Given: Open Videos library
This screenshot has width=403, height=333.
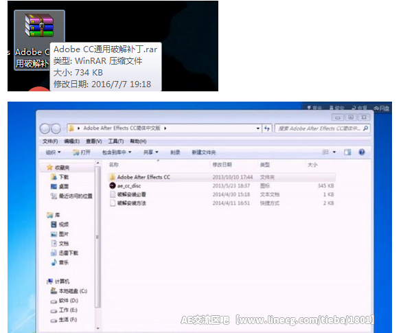Looking at the screenshot, I should (60, 225).
